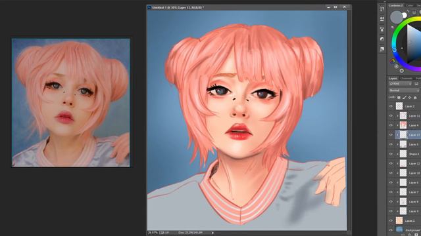Click the foreground color circle in Coolorus
421x236 pixels.
pos(396,17)
